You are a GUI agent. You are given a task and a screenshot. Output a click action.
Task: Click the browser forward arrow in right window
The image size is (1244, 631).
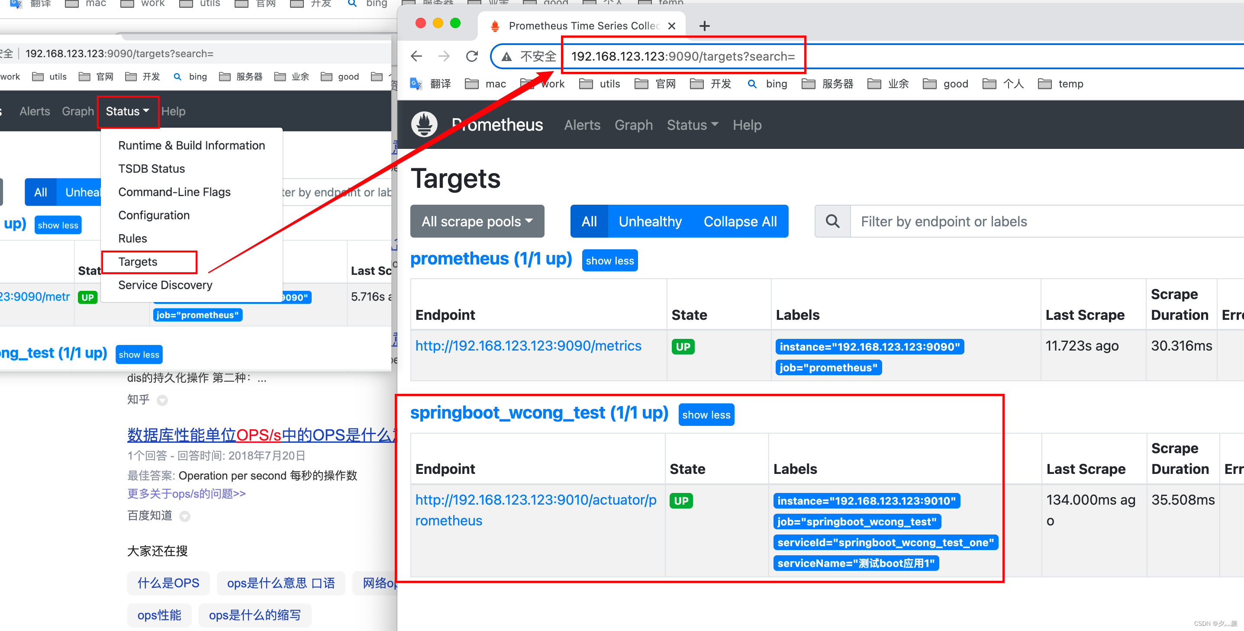[444, 57]
